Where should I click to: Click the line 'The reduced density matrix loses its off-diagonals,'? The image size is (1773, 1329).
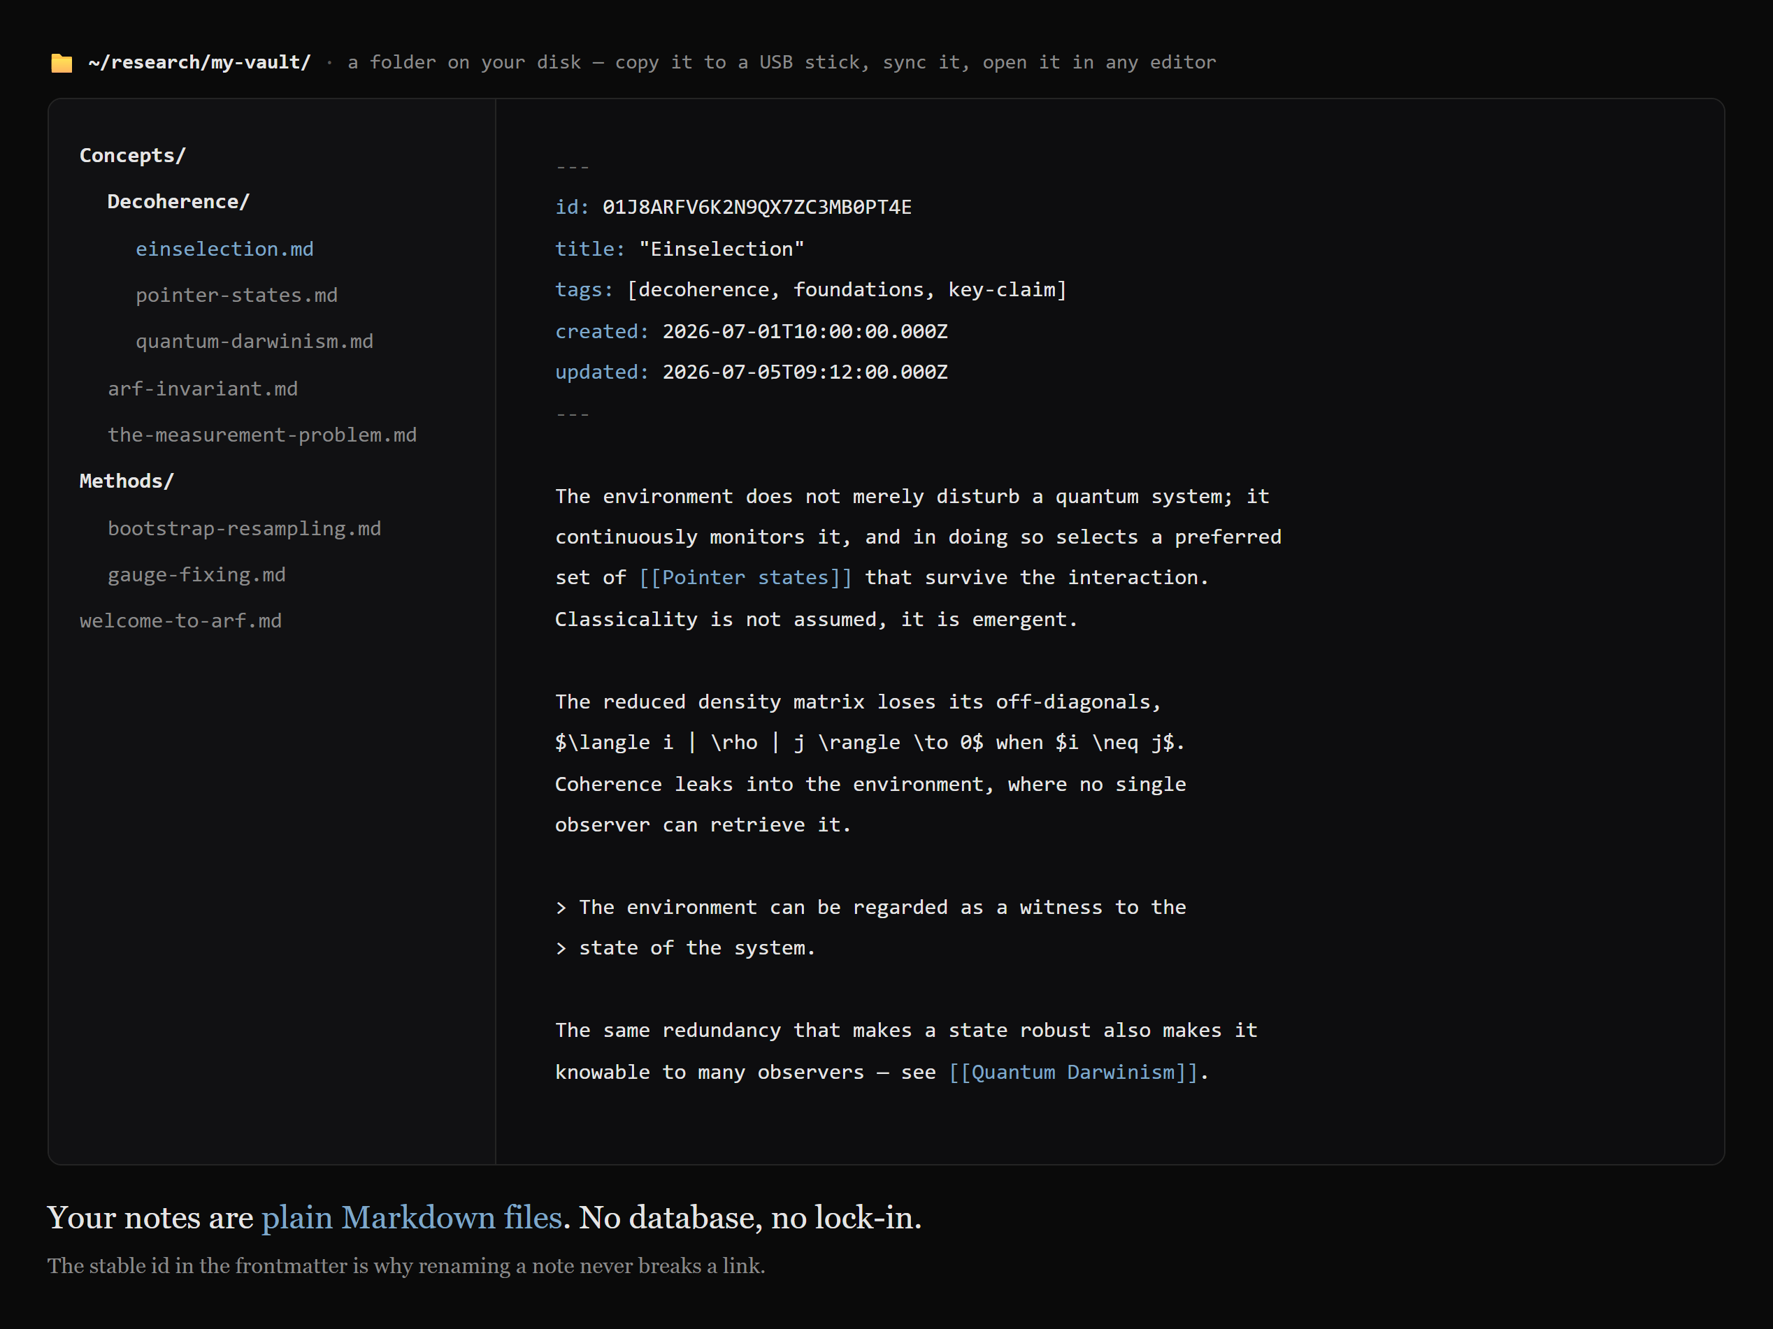pyautogui.click(x=858, y=702)
